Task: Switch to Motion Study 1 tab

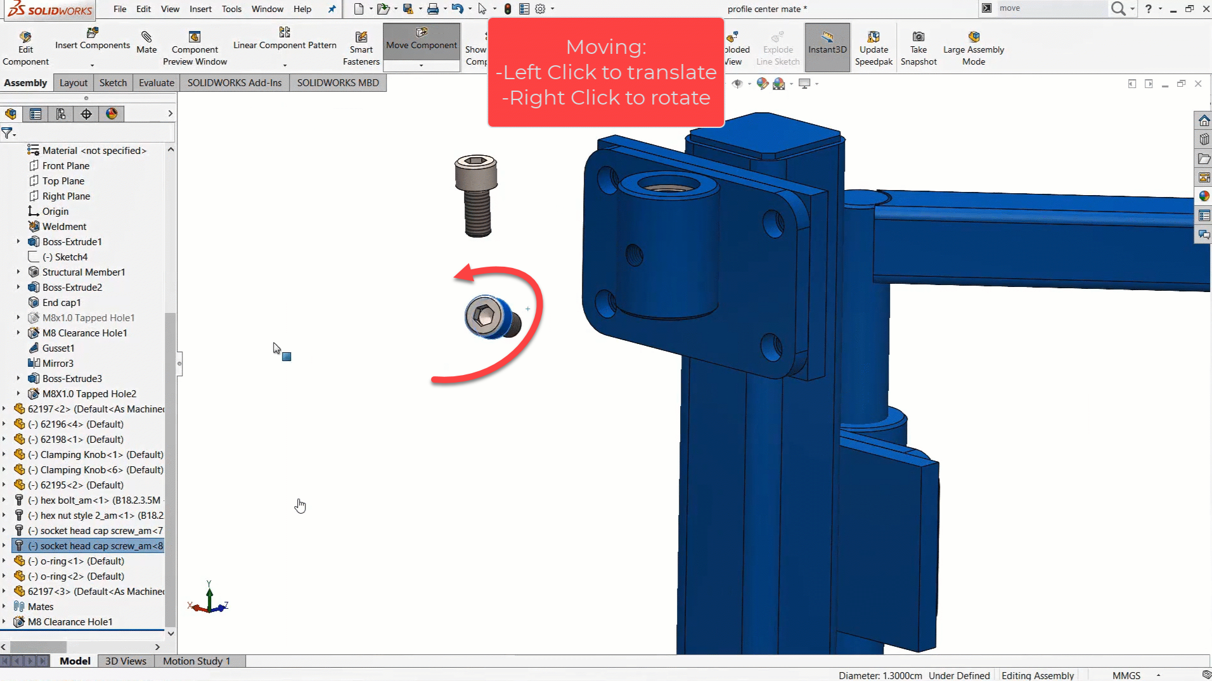Action: (x=197, y=661)
